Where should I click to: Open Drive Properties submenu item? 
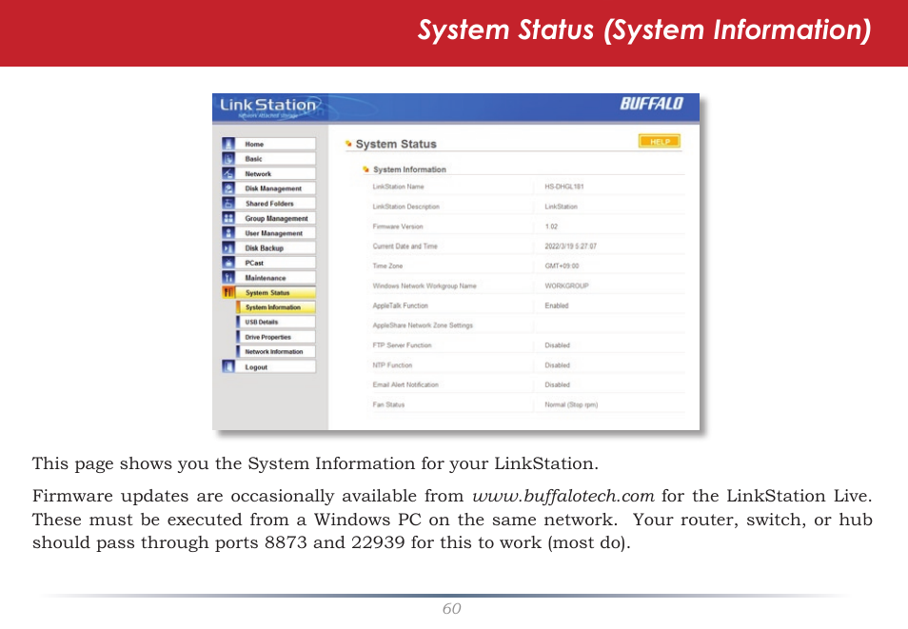[276, 337]
